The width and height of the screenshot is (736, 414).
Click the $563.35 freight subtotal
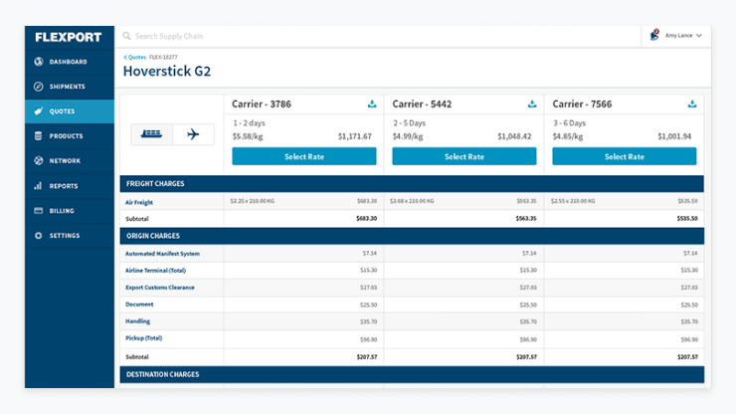(x=526, y=219)
